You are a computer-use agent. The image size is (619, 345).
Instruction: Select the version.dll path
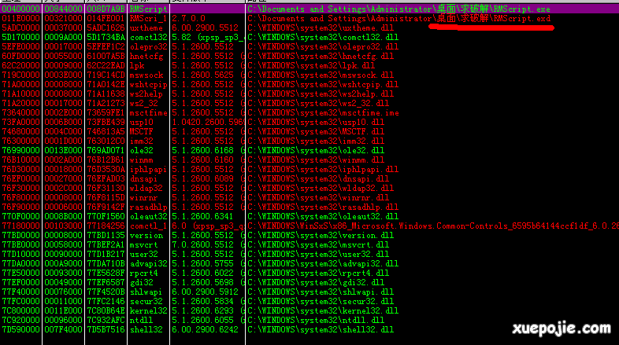point(321,236)
